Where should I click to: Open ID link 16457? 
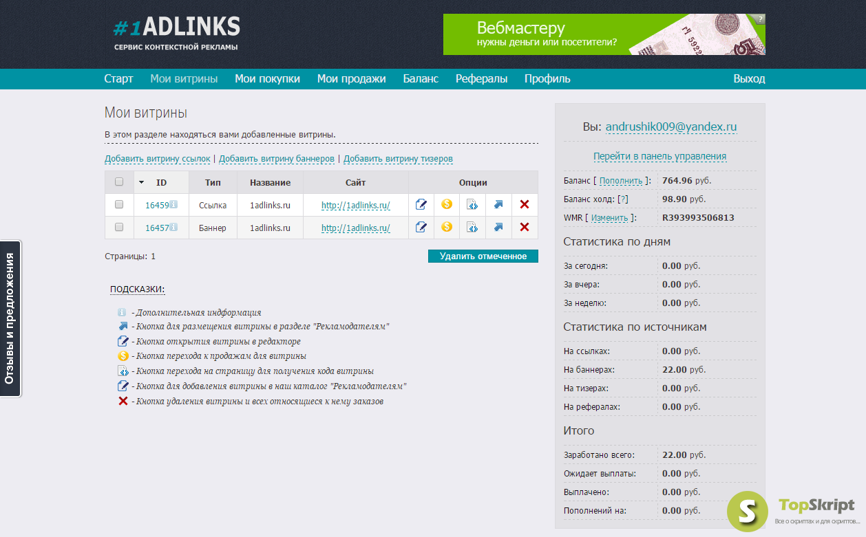(157, 228)
